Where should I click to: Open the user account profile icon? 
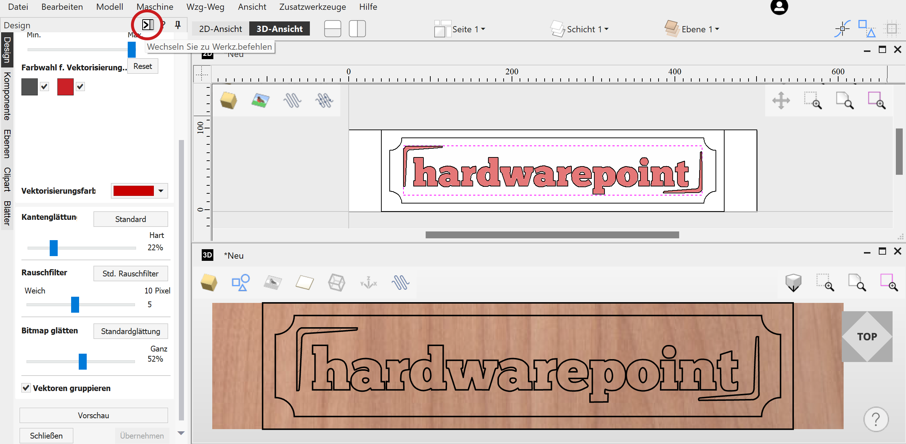779,7
